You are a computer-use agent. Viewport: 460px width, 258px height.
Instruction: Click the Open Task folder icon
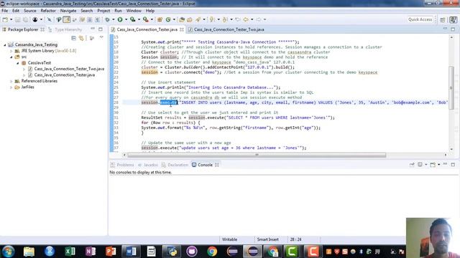(x=190, y=19)
